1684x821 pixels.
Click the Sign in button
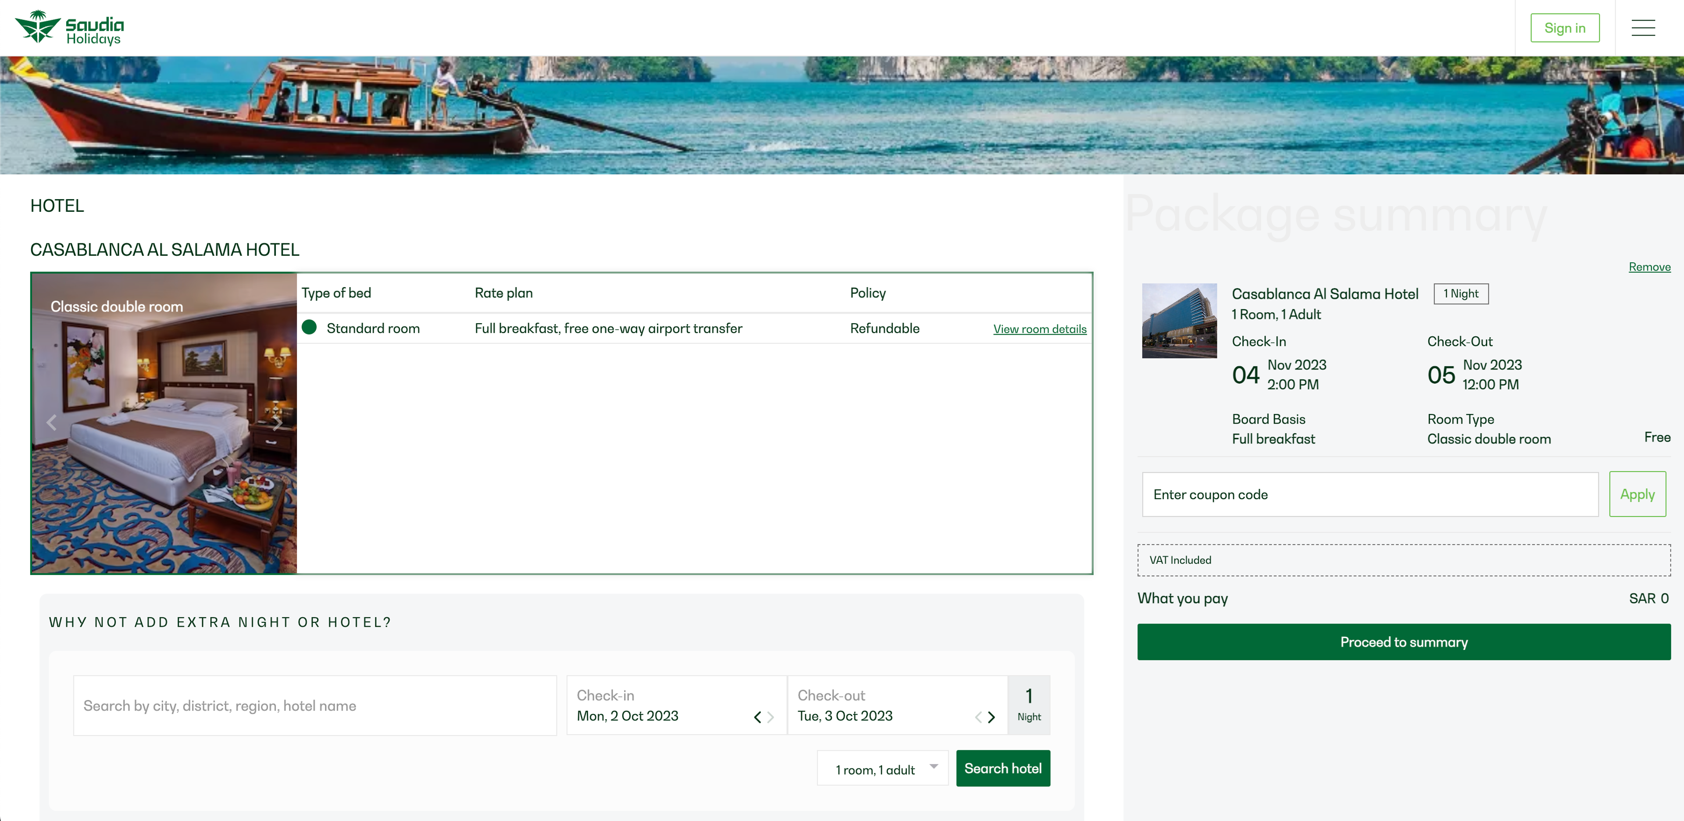[x=1564, y=28]
